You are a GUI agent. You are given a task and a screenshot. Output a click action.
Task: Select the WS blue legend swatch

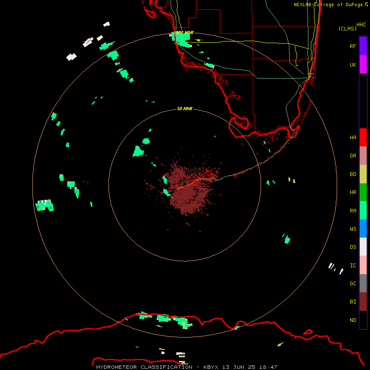363,229
